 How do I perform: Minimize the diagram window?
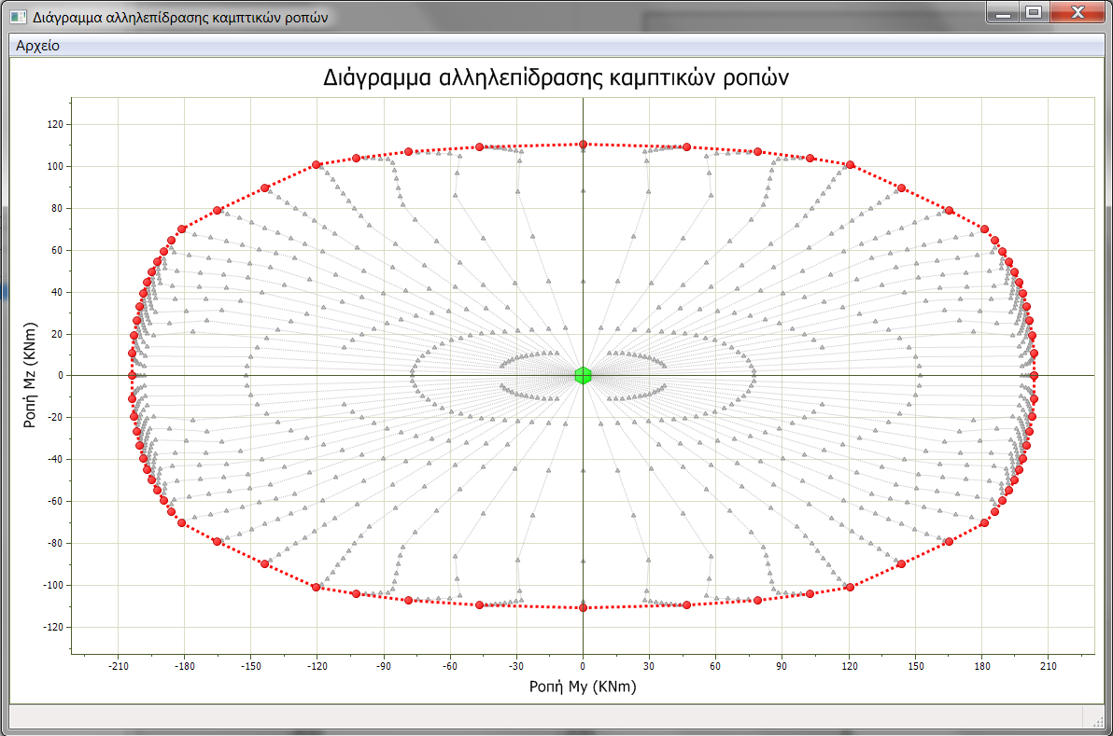tap(1004, 13)
